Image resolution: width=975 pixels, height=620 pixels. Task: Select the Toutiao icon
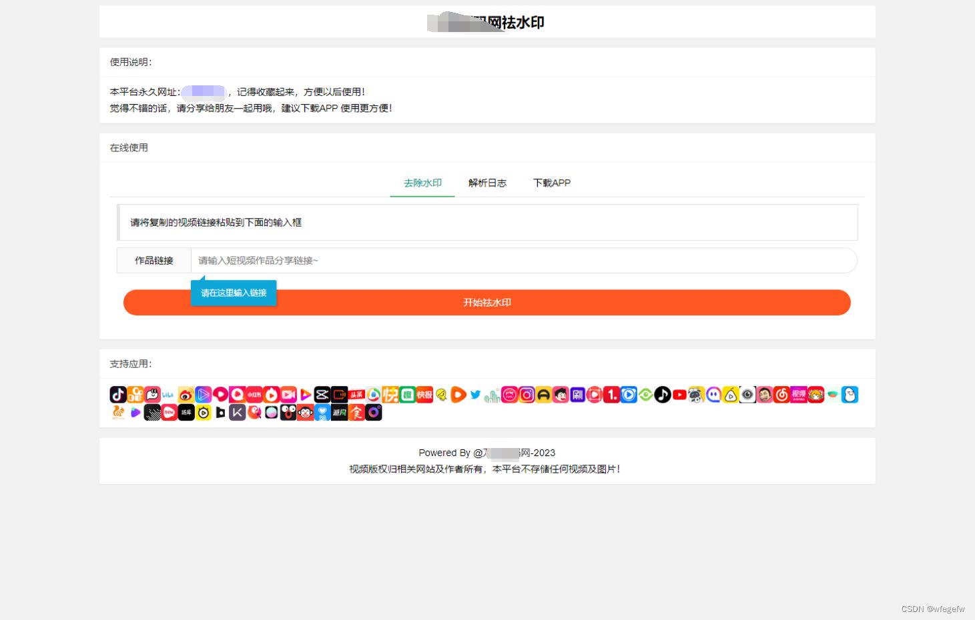(x=356, y=394)
